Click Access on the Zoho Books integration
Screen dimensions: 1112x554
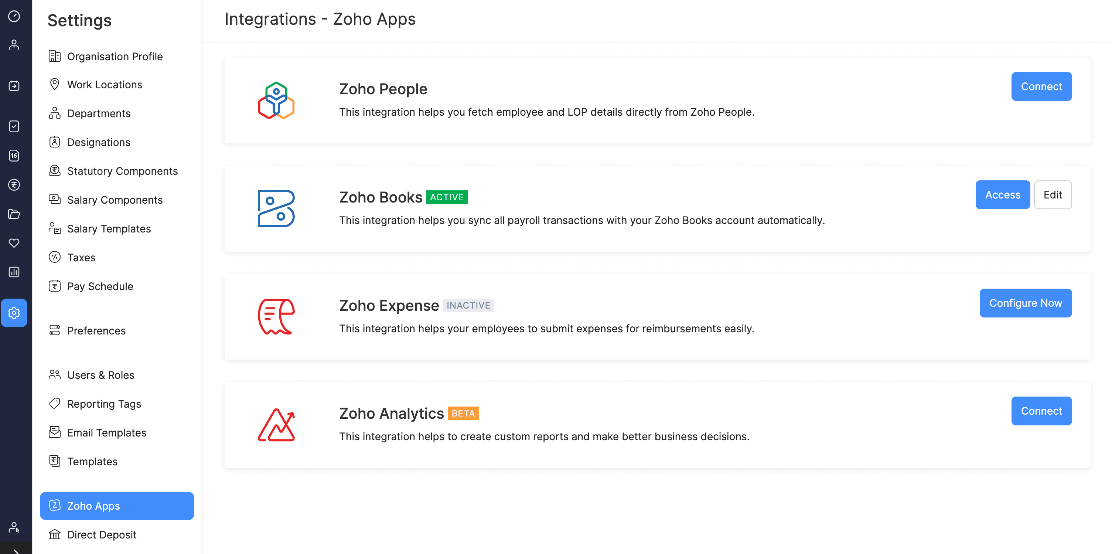[x=1002, y=195]
